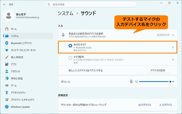Click the Accounts person icon
The height and width of the screenshot is (114, 182).
coord(7,71)
